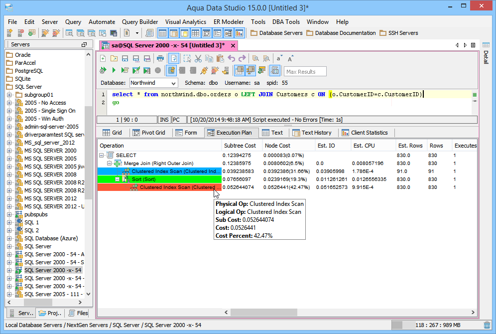Screen dimensions: 496x334
Task: Toggle the first highlighted panel layout button
Action: pos(162,32)
